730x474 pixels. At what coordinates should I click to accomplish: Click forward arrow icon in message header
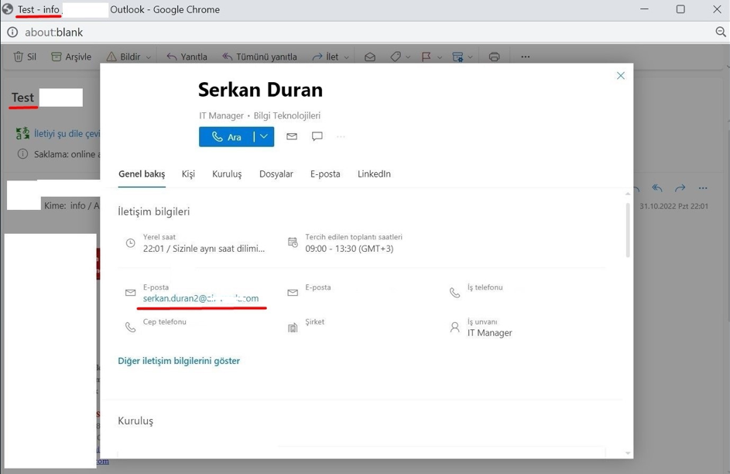point(680,188)
